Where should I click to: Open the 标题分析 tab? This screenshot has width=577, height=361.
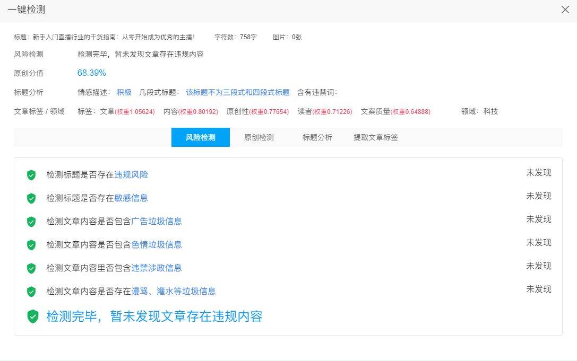tap(317, 137)
